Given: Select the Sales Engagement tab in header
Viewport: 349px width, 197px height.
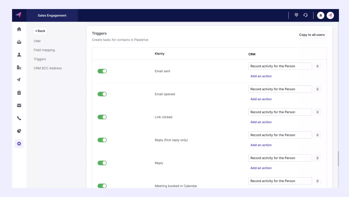Looking at the screenshot, I should (x=52, y=15).
